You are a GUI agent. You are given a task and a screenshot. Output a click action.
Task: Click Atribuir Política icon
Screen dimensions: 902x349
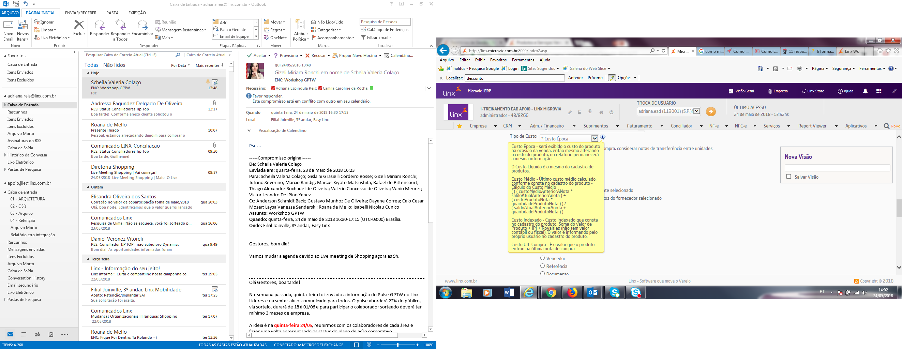[x=300, y=30]
